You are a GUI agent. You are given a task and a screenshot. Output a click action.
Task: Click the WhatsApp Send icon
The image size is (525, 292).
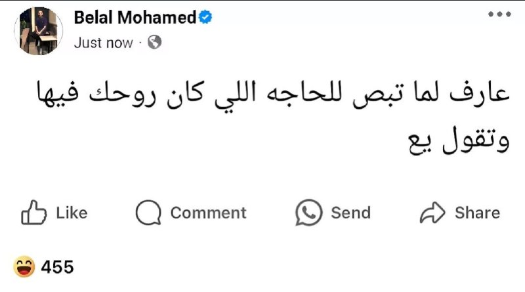click(x=308, y=213)
